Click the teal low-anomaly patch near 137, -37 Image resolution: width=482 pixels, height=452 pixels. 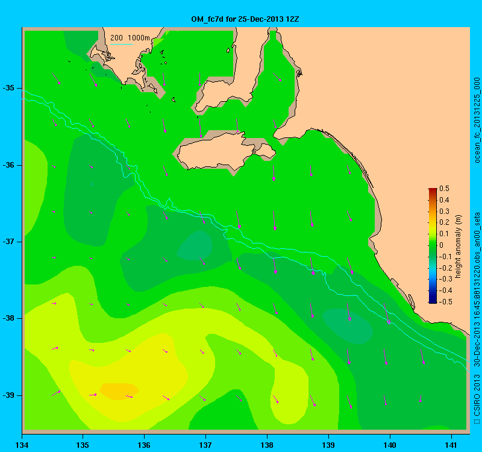tap(196, 246)
